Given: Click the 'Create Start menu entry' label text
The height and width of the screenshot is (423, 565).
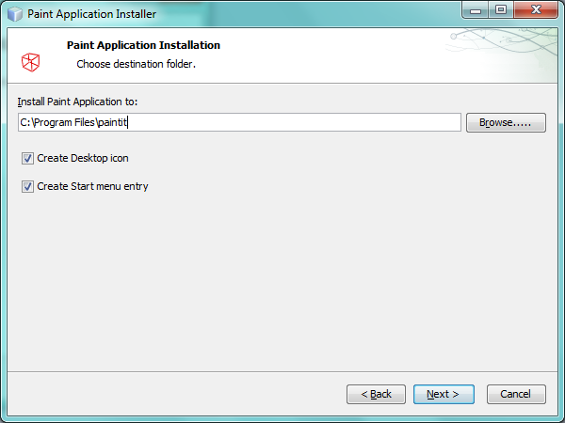Looking at the screenshot, I should tap(92, 186).
